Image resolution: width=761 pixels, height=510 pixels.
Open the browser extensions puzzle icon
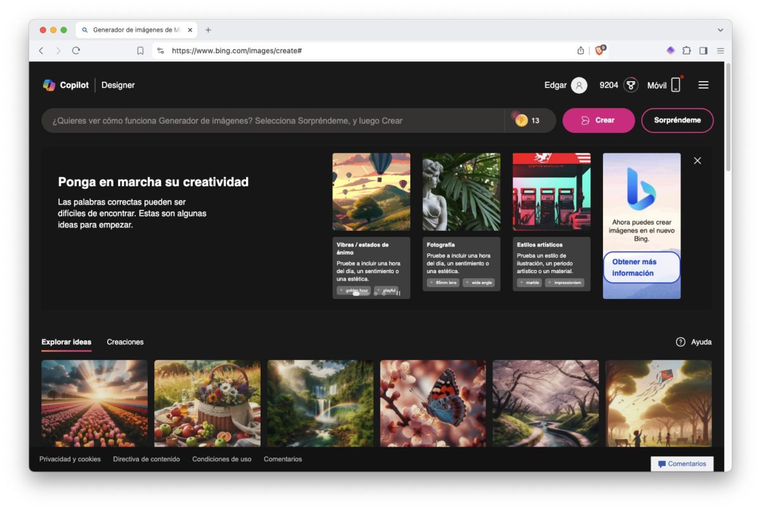pos(686,49)
